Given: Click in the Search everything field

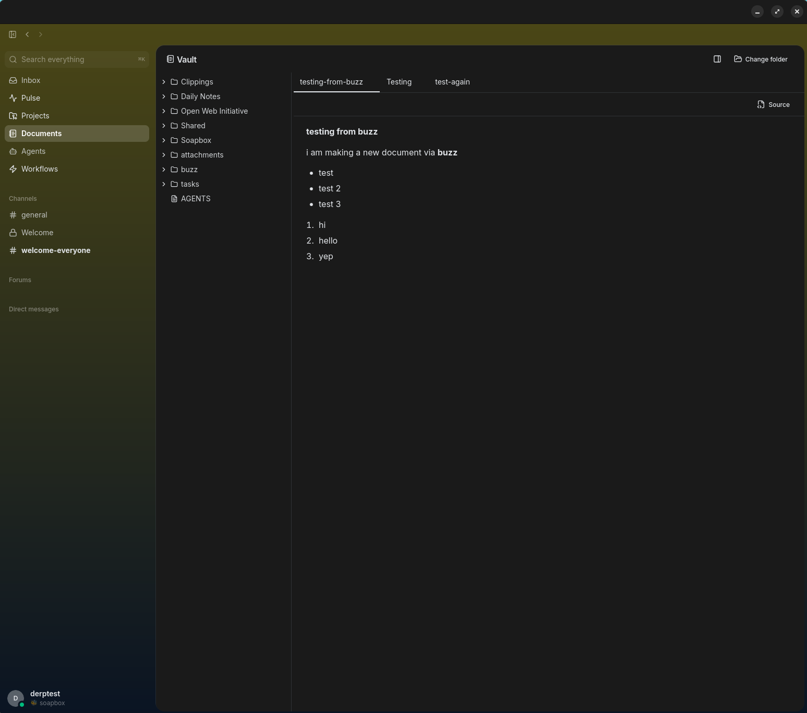Looking at the screenshot, I should click(x=77, y=59).
